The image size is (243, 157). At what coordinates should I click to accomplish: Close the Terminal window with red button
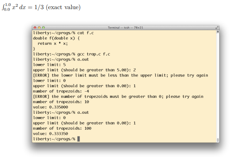point(35,27)
